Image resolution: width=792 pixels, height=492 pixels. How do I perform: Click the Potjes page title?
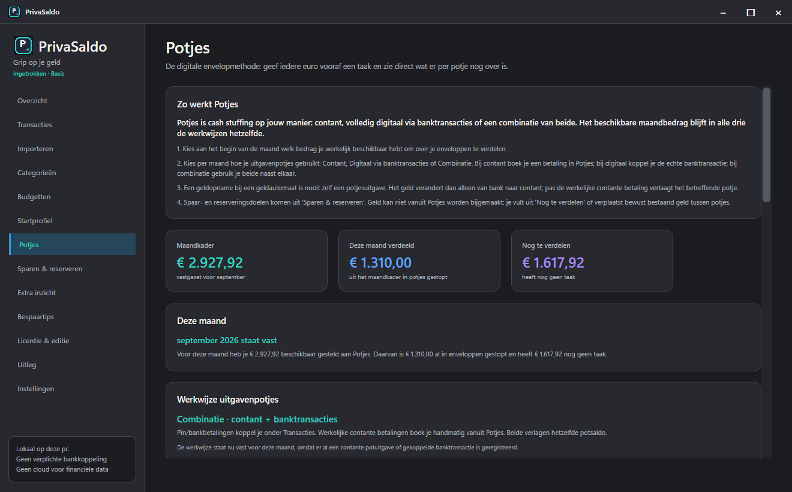188,48
